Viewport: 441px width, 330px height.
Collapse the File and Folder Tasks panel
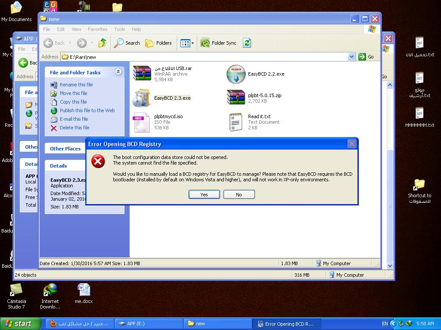pyautogui.click(x=118, y=72)
